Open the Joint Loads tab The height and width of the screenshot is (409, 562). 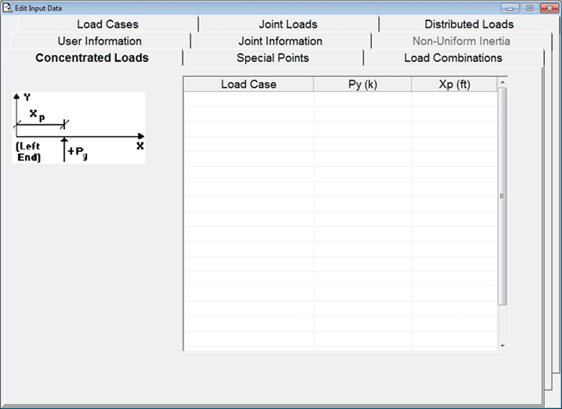(x=288, y=24)
